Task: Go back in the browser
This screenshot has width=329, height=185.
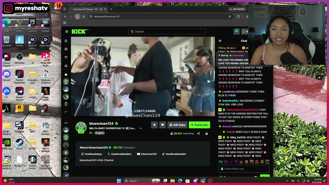Action: coord(65,16)
